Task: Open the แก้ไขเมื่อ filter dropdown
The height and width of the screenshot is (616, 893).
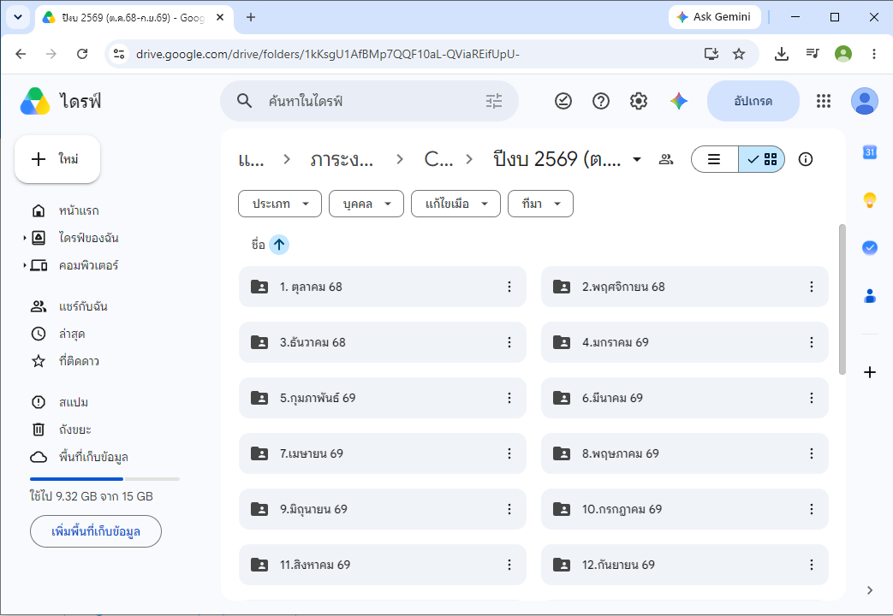Action: [455, 204]
